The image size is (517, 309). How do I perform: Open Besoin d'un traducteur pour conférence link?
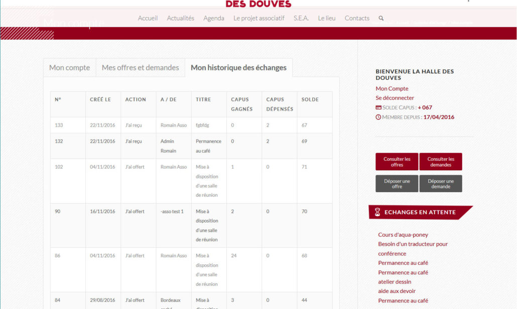click(x=413, y=249)
